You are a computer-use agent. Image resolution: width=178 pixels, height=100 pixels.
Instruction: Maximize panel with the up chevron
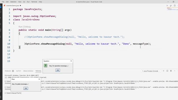175,71
